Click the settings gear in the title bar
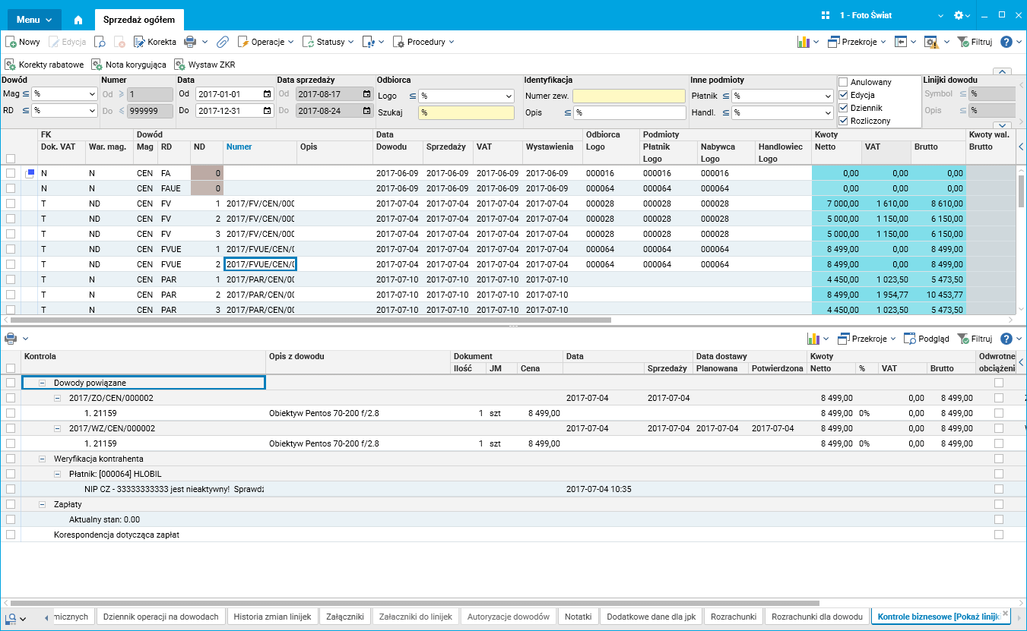 click(x=959, y=15)
